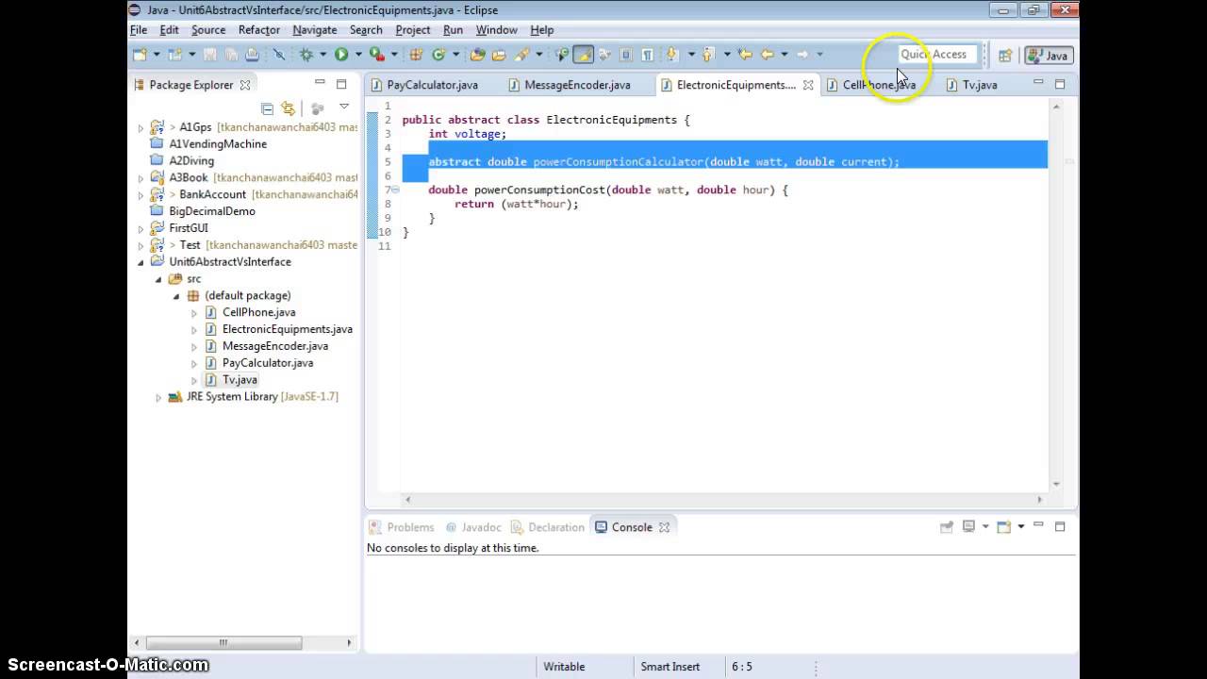Collapse the Unit6AbstractVsInterface project
This screenshot has height=679, width=1207.
click(141, 262)
